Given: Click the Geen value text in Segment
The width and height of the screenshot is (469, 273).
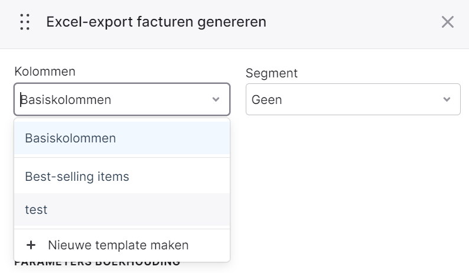Looking at the screenshot, I should pos(267,100).
